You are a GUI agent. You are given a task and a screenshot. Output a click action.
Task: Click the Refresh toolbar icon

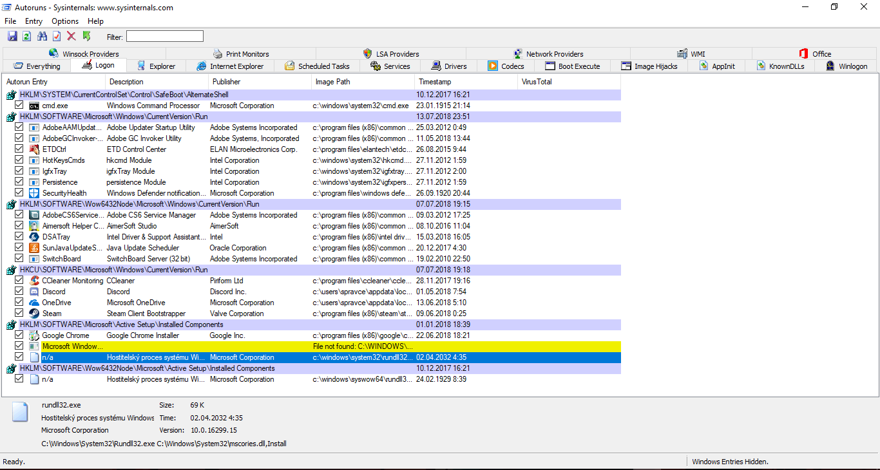pyautogui.click(x=27, y=37)
